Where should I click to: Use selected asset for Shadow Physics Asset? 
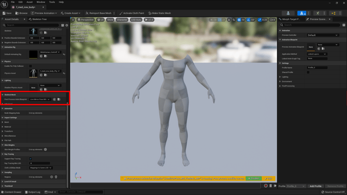41,89
